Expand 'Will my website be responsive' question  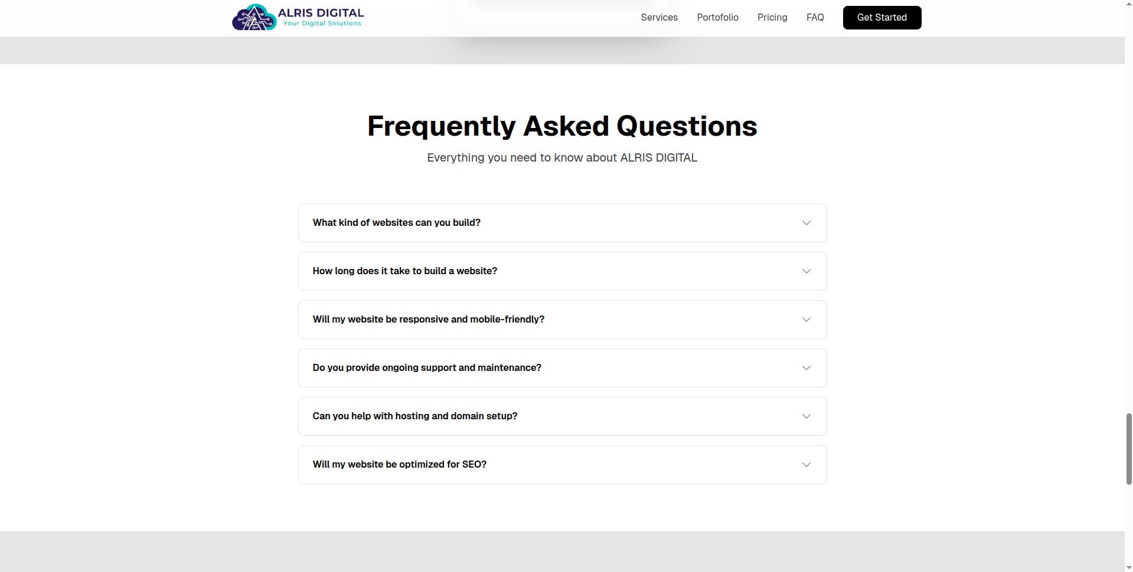click(x=429, y=320)
